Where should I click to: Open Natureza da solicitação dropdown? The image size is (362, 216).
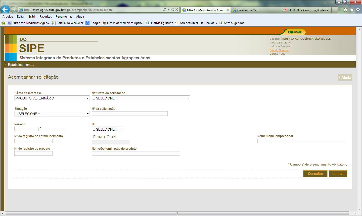click(x=141, y=98)
